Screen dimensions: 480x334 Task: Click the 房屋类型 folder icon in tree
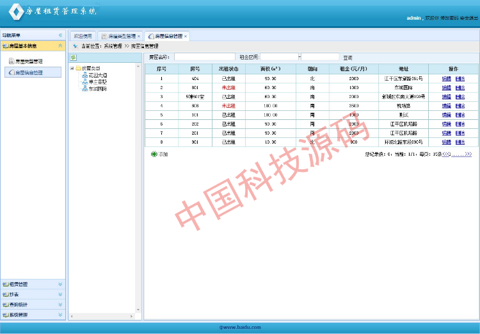click(x=78, y=68)
